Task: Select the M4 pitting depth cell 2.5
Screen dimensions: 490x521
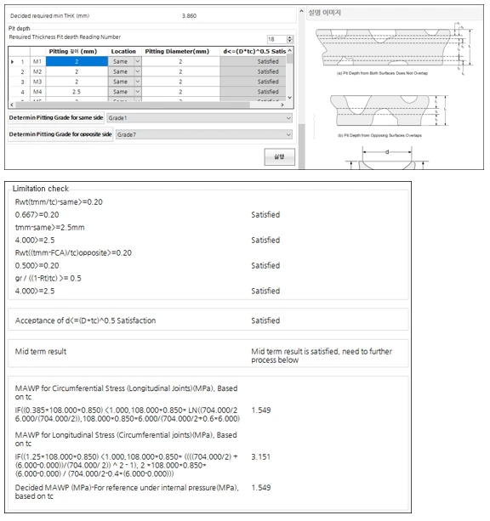Action: point(77,92)
